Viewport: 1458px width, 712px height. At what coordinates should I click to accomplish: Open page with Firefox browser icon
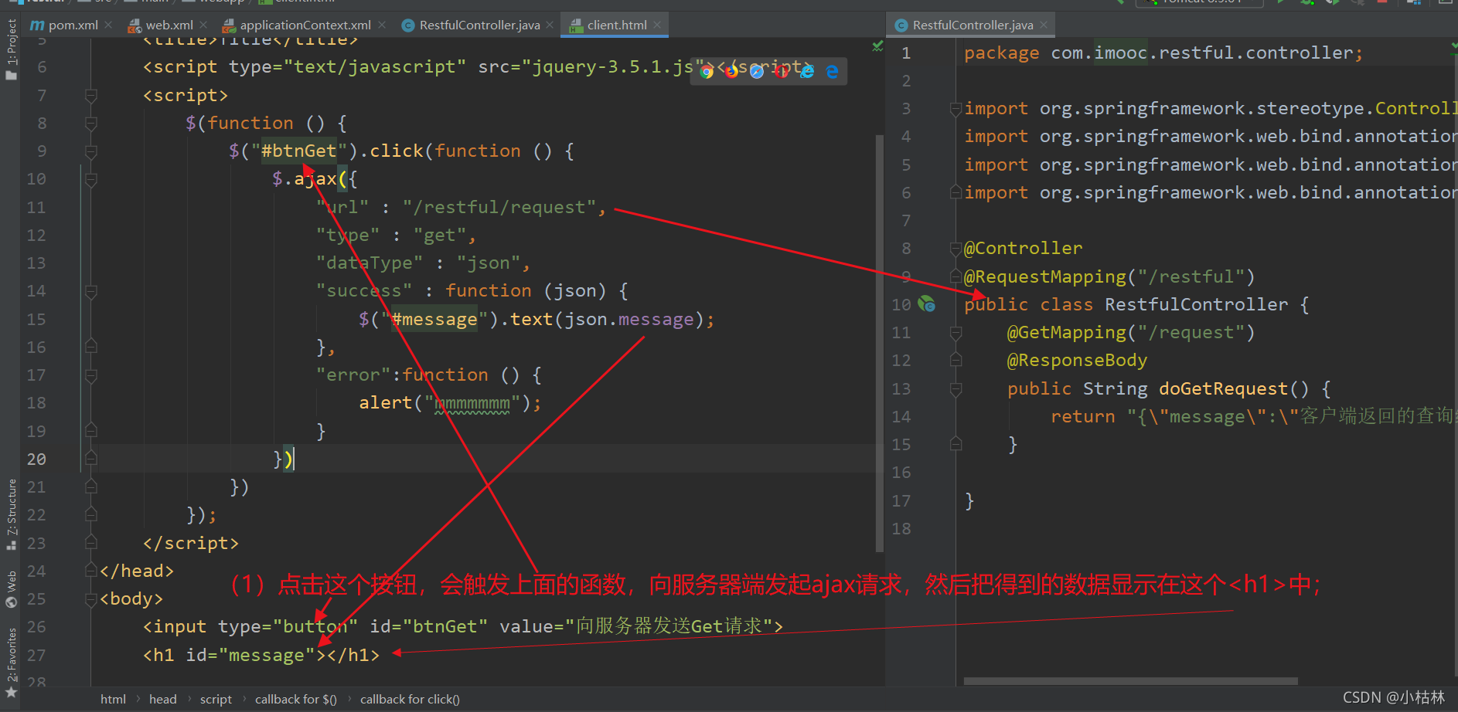[731, 72]
